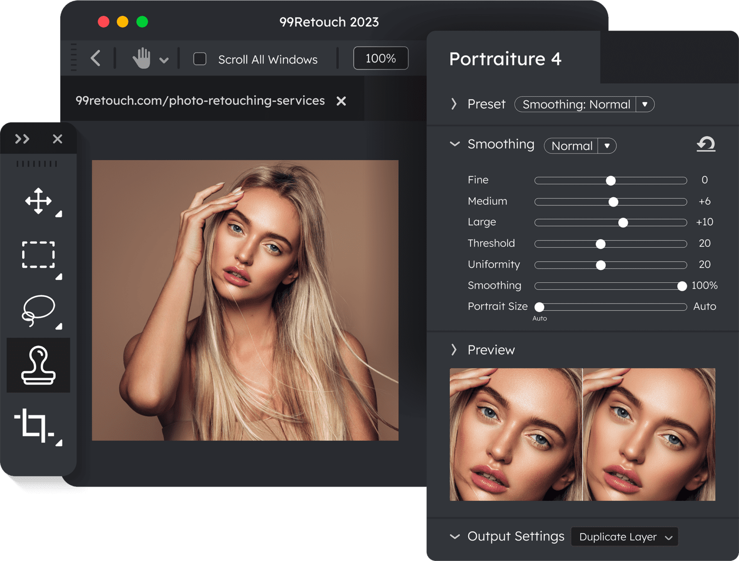Click the toolbar grip handle dots
The height and width of the screenshot is (561, 739).
(74, 57)
